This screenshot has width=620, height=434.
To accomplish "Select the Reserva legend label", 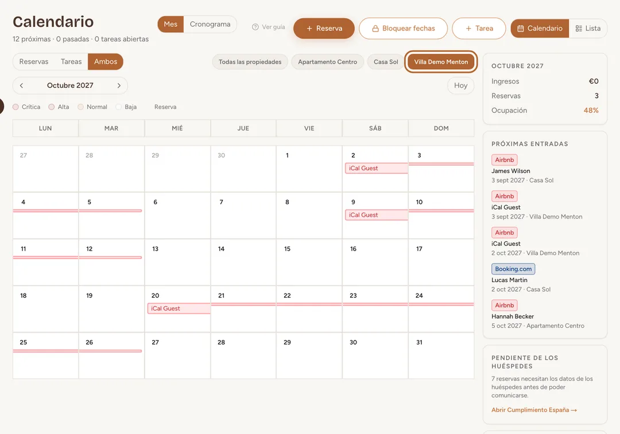I will coord(165,107).
